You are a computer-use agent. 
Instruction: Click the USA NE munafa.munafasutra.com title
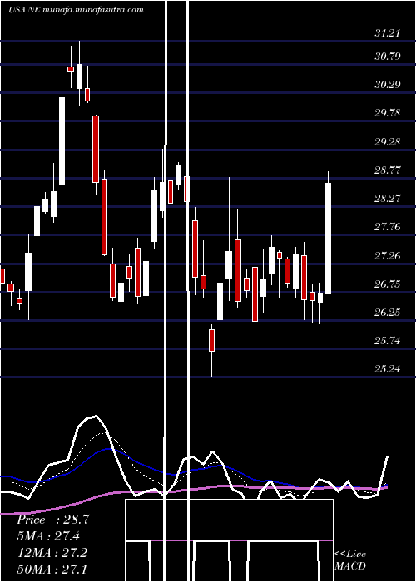(76, 10)
